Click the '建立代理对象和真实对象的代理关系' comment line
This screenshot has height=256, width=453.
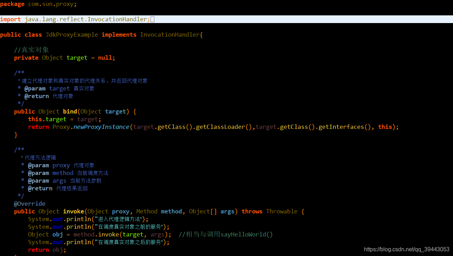tap(83, 81)
